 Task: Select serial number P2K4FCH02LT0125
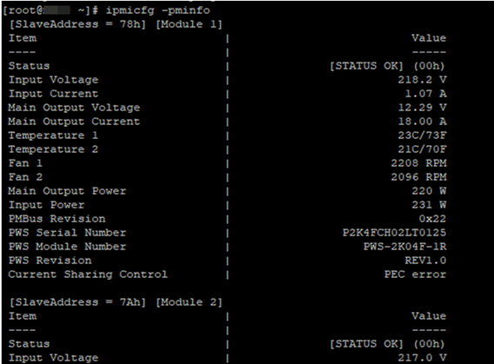coord(395,233)
